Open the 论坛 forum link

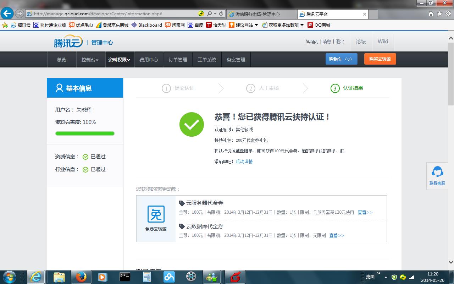pos(361,42)
